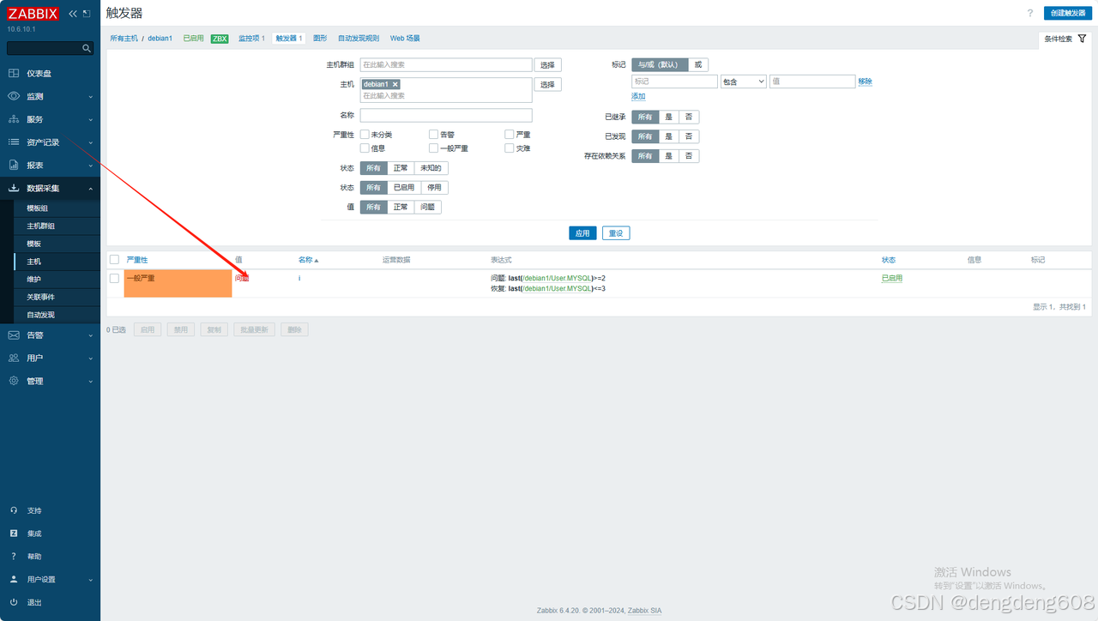Viewport: 1098px width, 621px height.
Task: Expand the 用户 sidebar menu
Action: click(91, 359)
